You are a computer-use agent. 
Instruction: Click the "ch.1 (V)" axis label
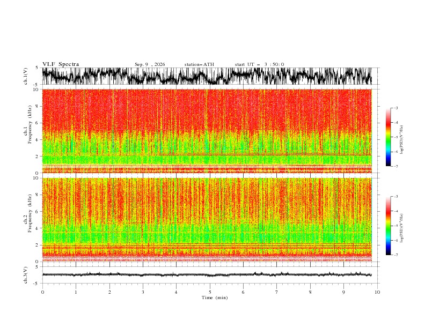point(26,76)
